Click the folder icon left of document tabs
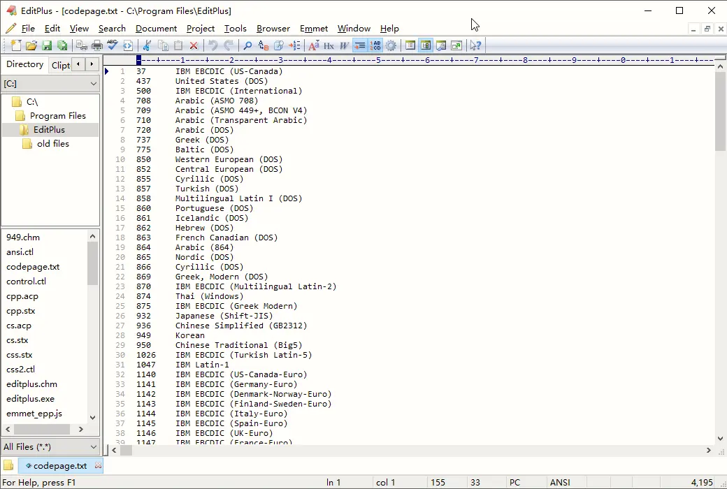 (x=8, y=465)
